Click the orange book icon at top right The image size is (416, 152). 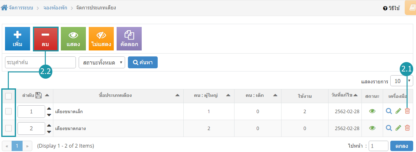pyautogui.click(x=412, y=8)
